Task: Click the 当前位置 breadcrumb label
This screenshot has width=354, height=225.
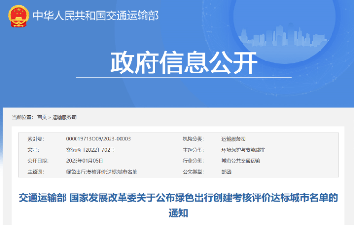Action: point(22,117)
